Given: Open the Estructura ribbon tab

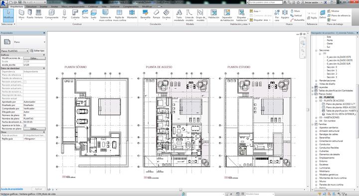Looking at the screenshot, I should coord(31,6).
